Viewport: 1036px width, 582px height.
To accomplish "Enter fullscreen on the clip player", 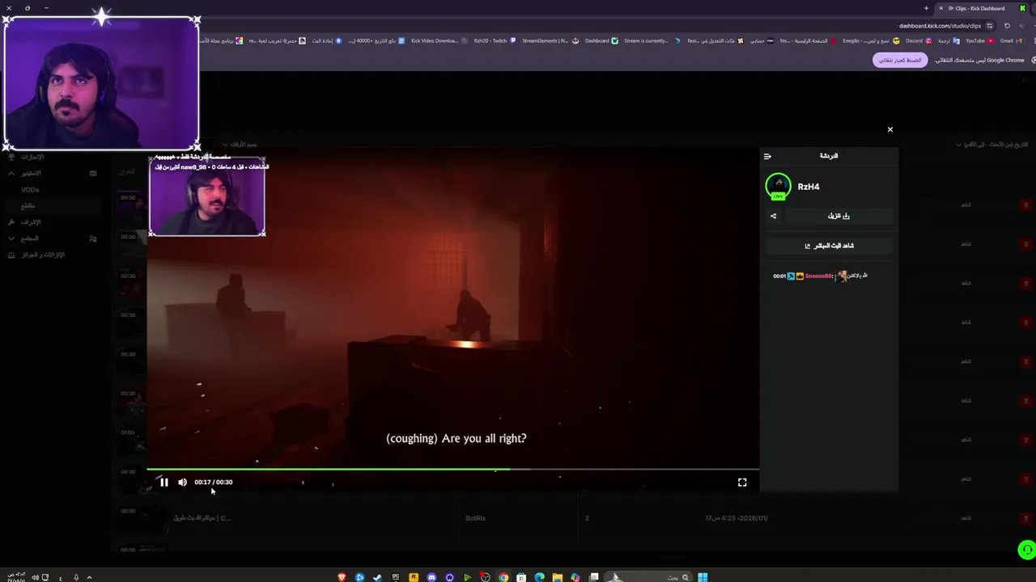I will pyautogui.click(x=742, y=483).
